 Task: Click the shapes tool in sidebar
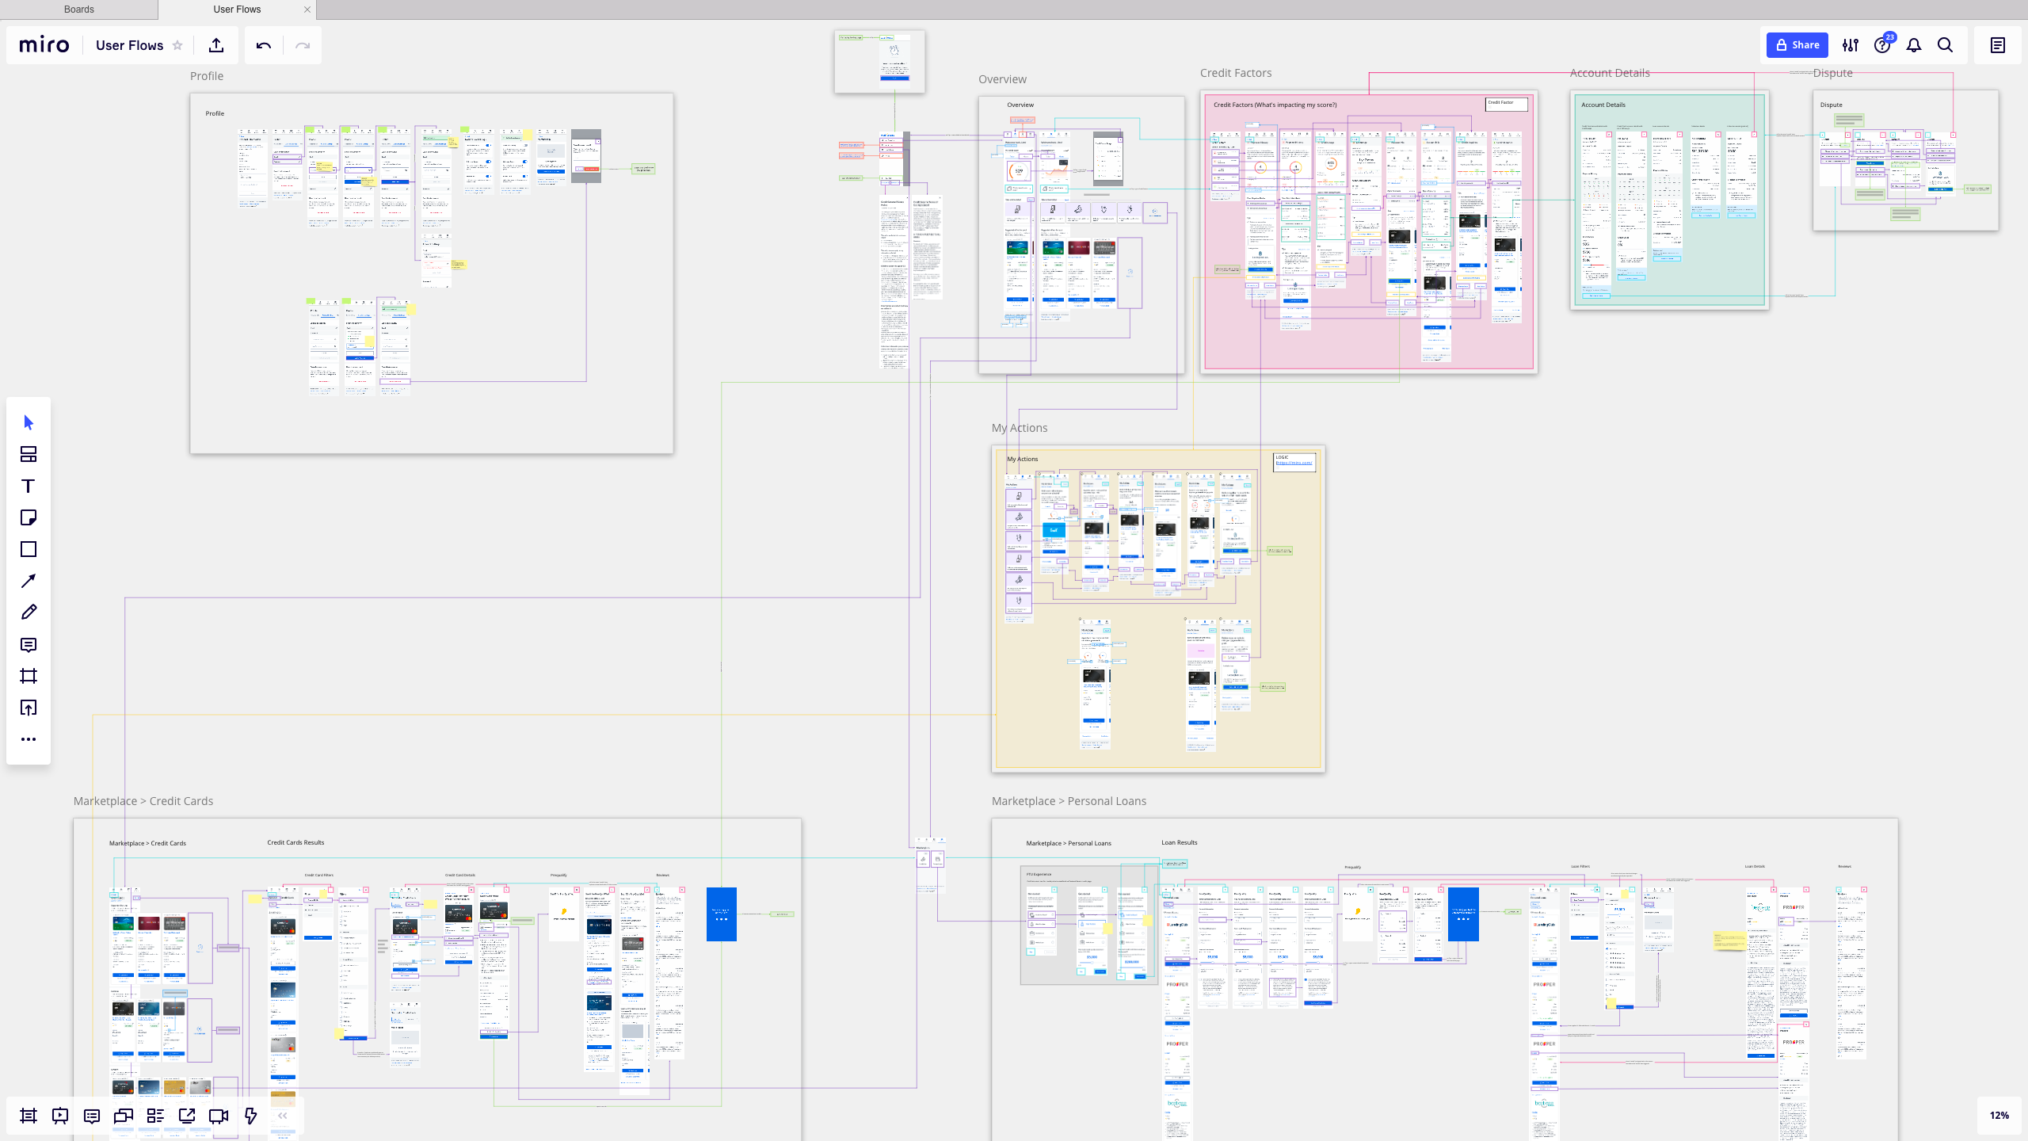click(28, 549)
